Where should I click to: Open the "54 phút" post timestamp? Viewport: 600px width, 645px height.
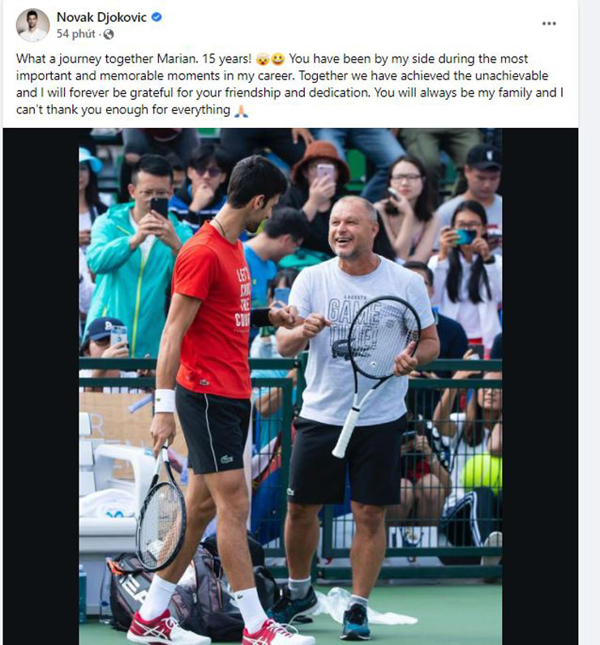(75, 34)
